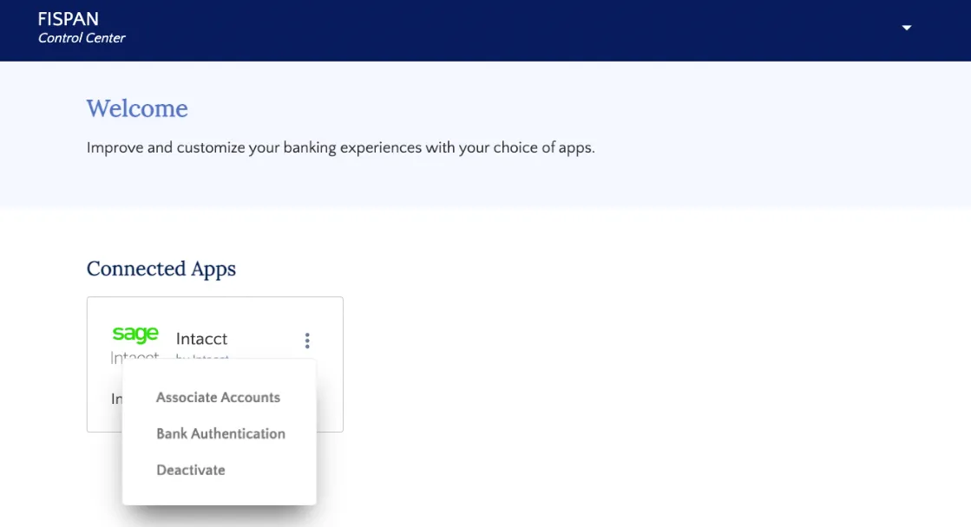The height and width of the screenshot is (527, 971).
Task: Select Associate Accounts from the menu
Action: click(218, 397)
